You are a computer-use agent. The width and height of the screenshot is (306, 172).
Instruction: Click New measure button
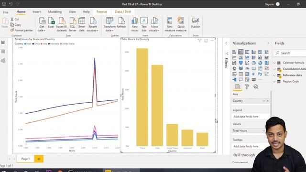click(x=170, y=24)
